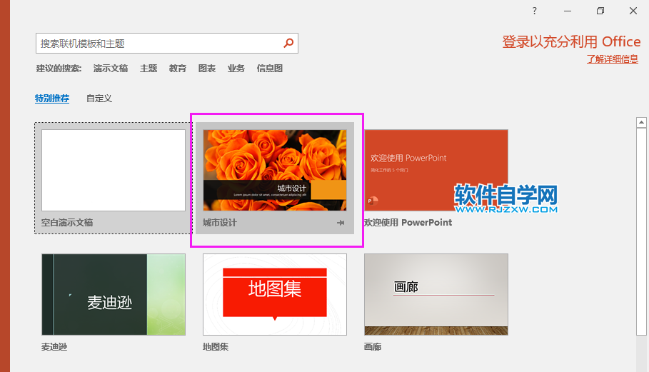Click the 城市设计 caption label
Screen dimensions: 649x372
coord(220,223)
